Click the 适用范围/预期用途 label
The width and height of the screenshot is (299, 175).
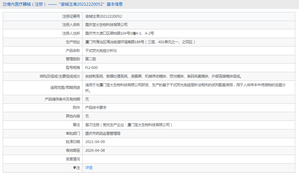point(65,88)
